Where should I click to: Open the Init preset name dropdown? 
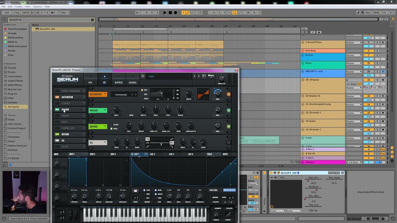(x=169, y=76)
